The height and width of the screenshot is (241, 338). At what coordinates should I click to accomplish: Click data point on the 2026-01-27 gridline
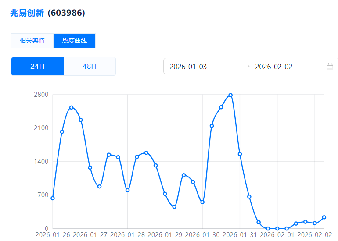coord(90,167)
